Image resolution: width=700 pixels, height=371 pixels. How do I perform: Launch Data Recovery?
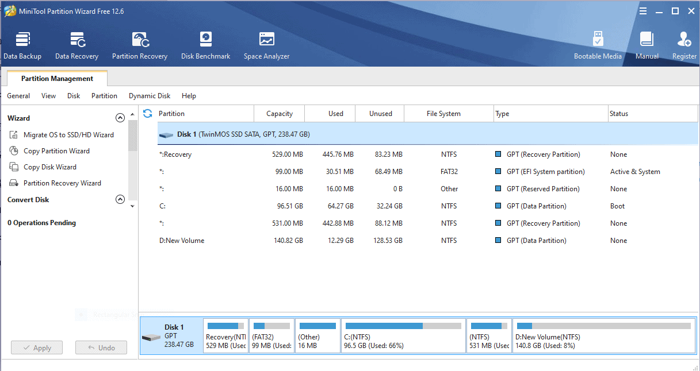pos(77,46)
